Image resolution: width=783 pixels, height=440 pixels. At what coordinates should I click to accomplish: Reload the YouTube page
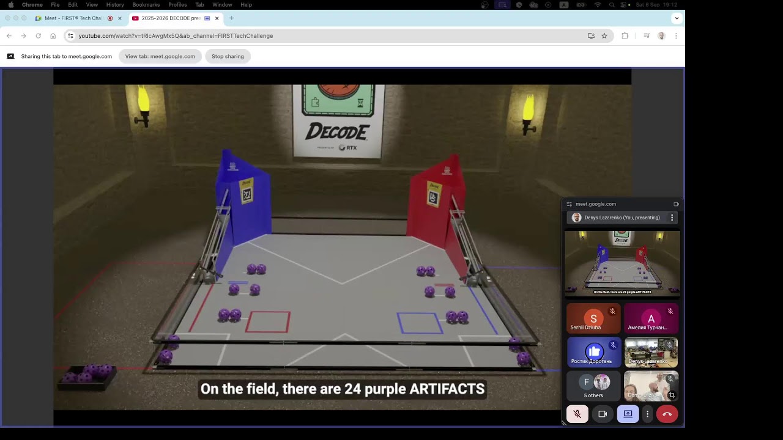[39, 36]
